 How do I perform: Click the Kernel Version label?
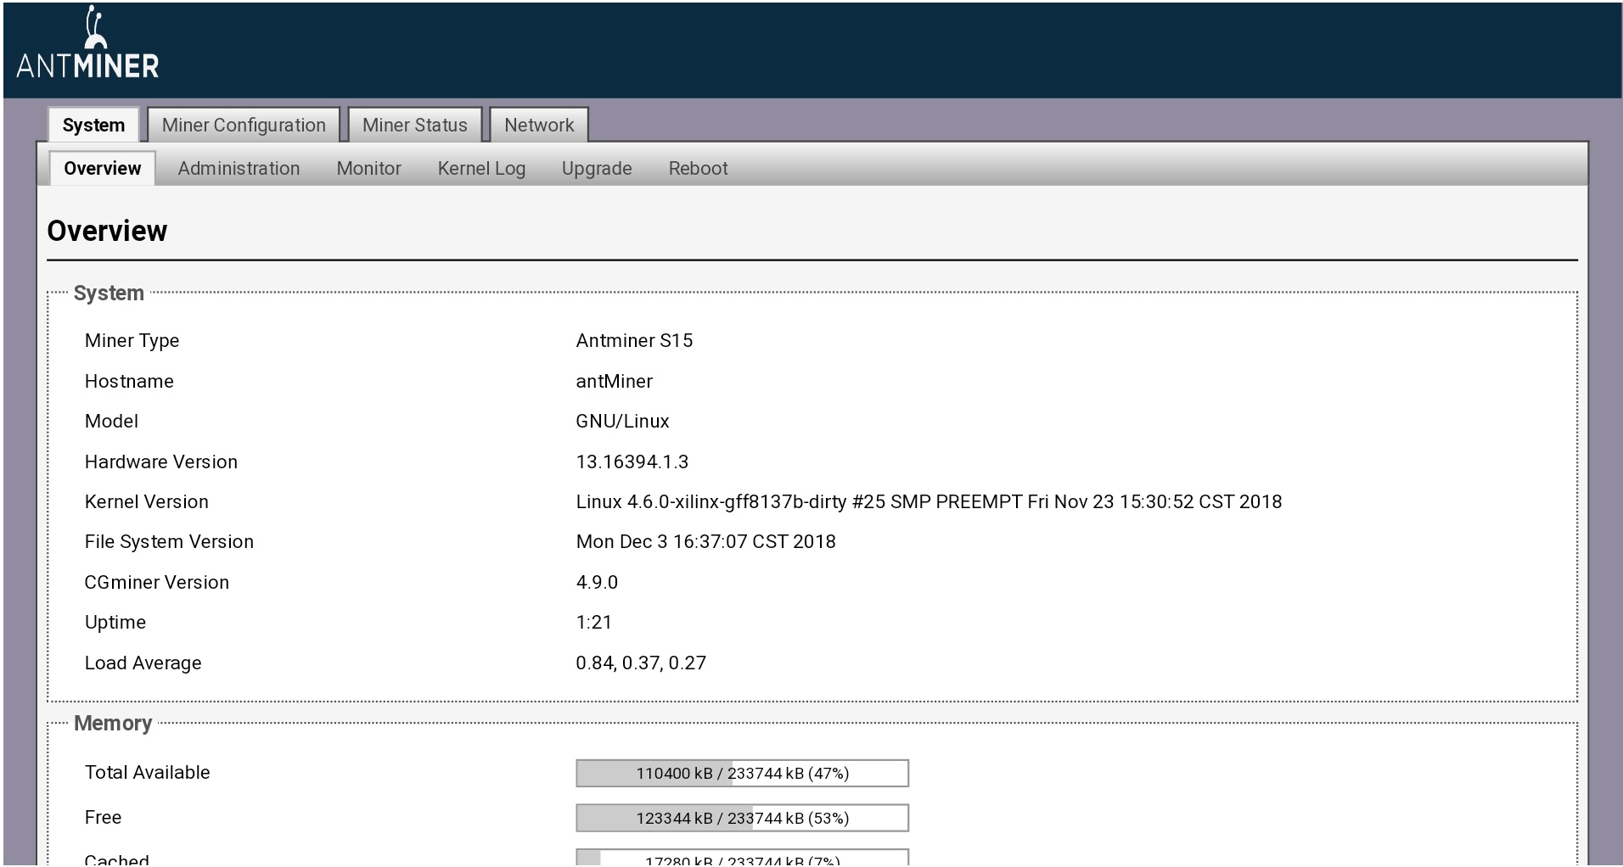(146, 501)
